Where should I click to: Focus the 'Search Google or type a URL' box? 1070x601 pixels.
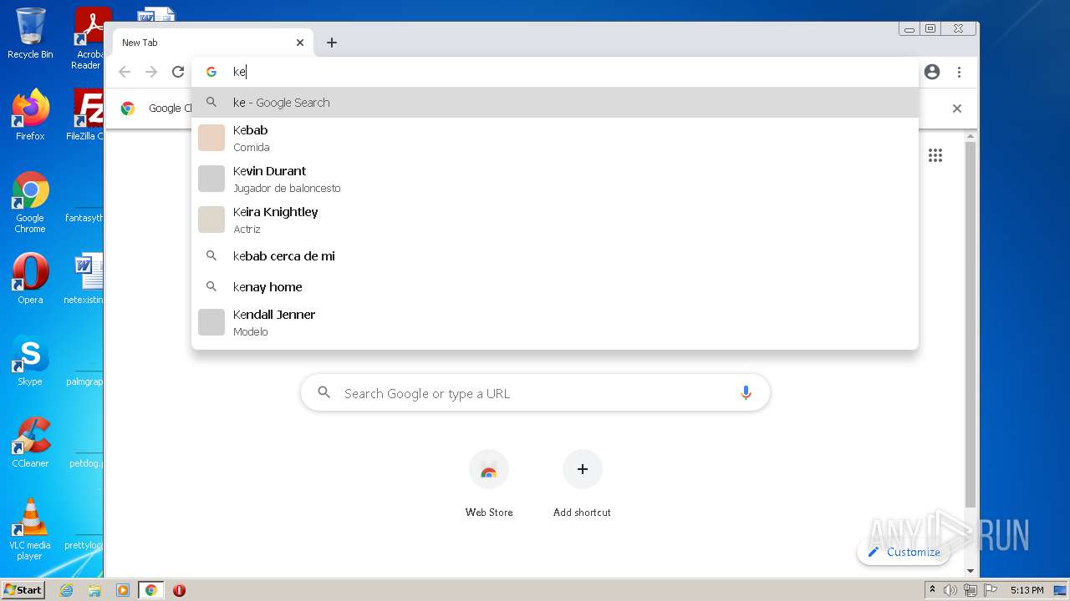click(x=535, y=393)
